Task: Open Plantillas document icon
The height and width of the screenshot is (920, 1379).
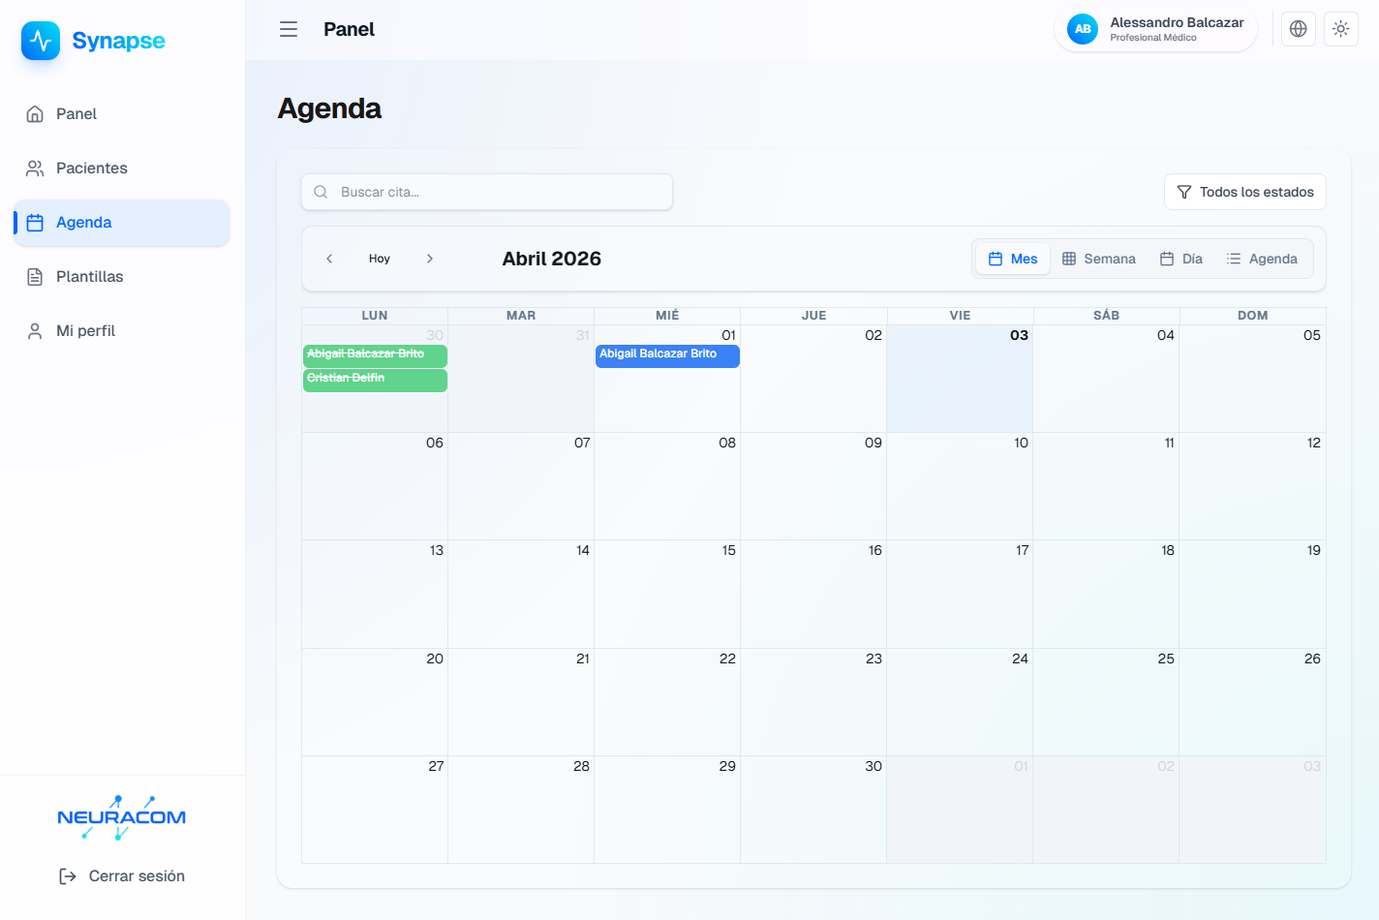Action: tap(35, 277)
